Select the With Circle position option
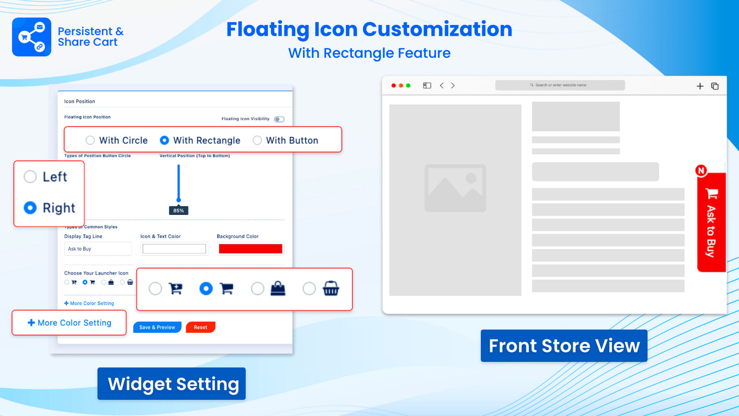The width and height of the screenshot is (739, 416). [x=90, y=140]
